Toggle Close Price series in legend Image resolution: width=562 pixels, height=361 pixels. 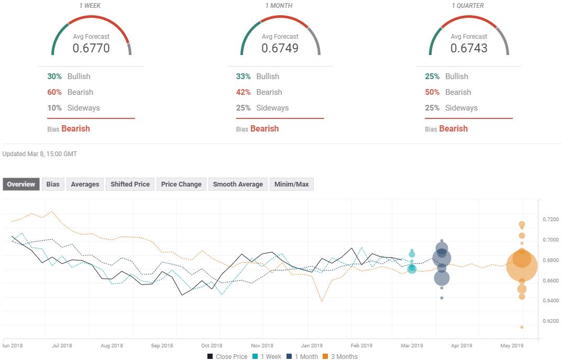click(227, 357)
